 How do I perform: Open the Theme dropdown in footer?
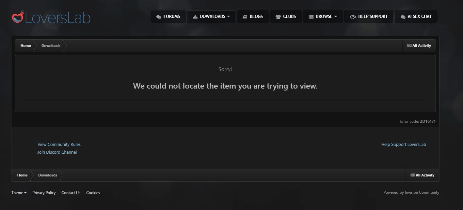[19, 193]
